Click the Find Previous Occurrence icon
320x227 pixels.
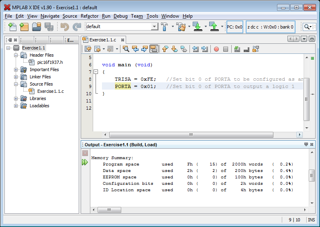(x=135, y=49)
